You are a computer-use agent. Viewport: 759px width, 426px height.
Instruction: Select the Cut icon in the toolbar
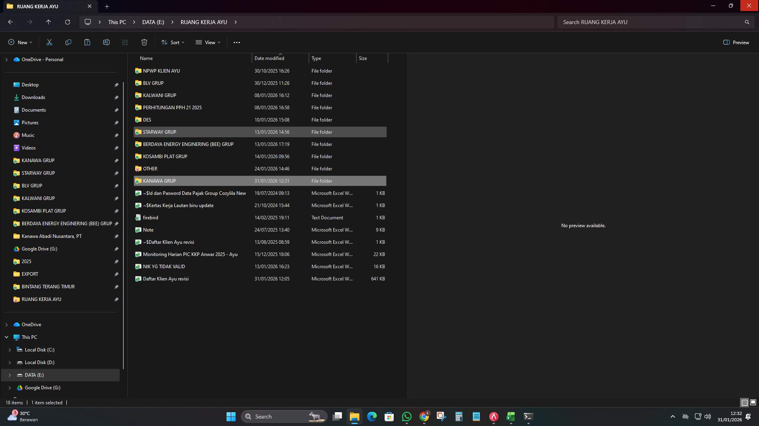[49, 42]
